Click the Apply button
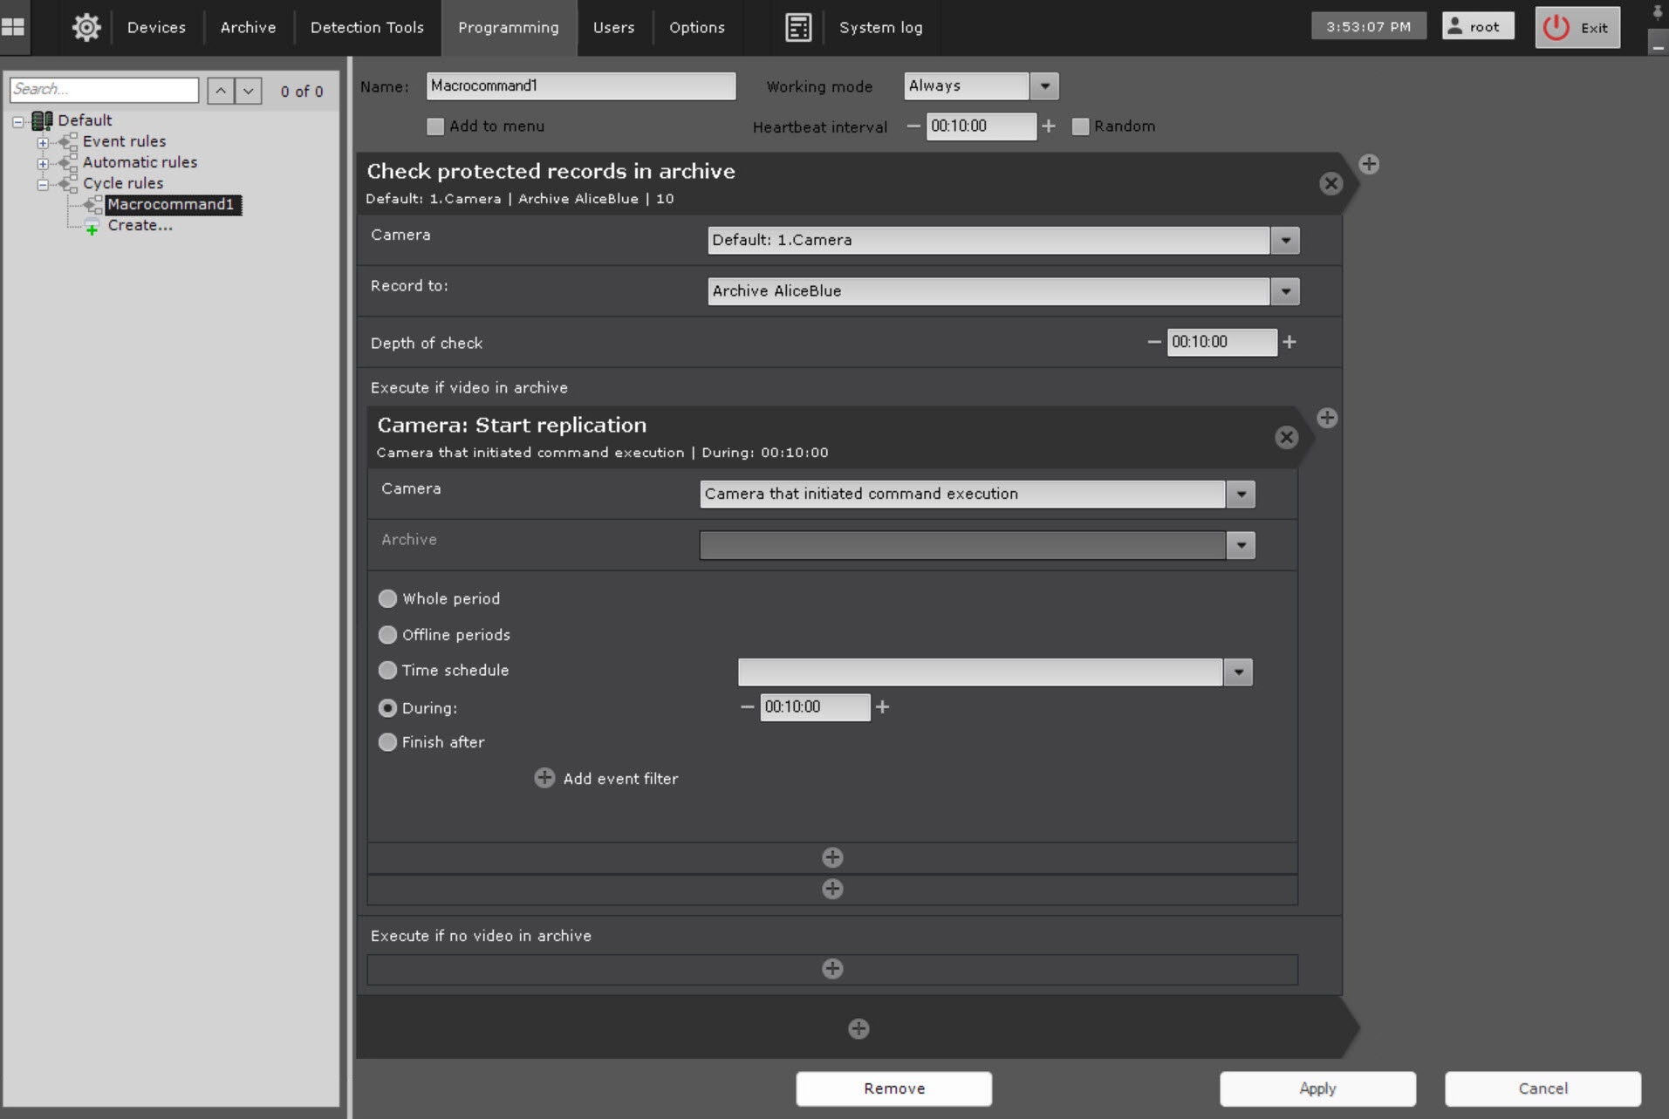The width and height of the screenshot is (1669, 1119). point(1317,1088)
